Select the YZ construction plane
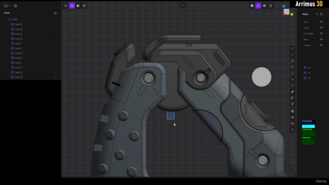The height and width of the screenshot is (185, 329). tap(307, 73)
